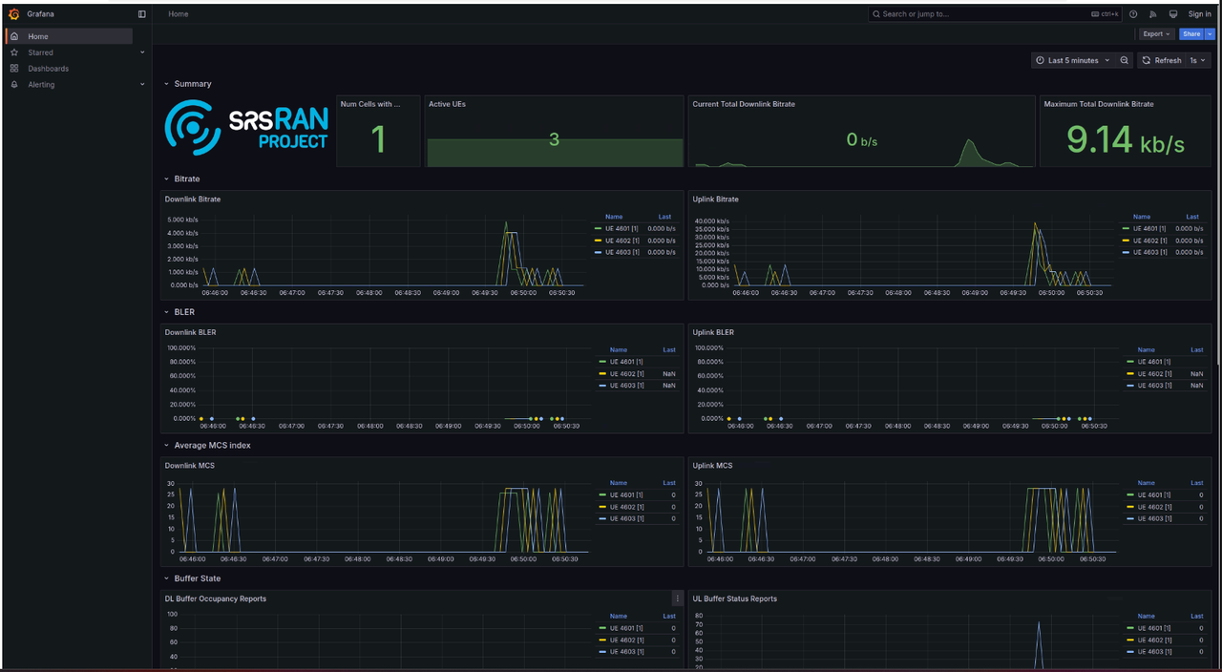Toggle UE 4602 series in Downlink MCS legend
This screenshot has width=1222, height=672.
(627, 507)
